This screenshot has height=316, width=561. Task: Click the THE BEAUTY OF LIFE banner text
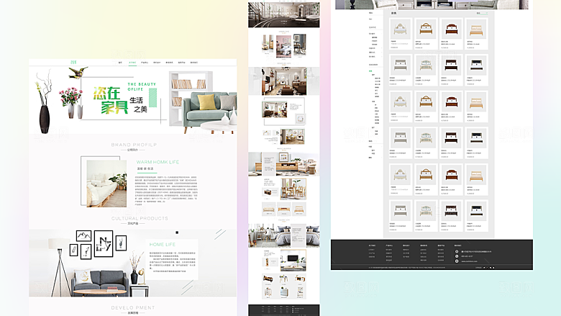[142, 86]
